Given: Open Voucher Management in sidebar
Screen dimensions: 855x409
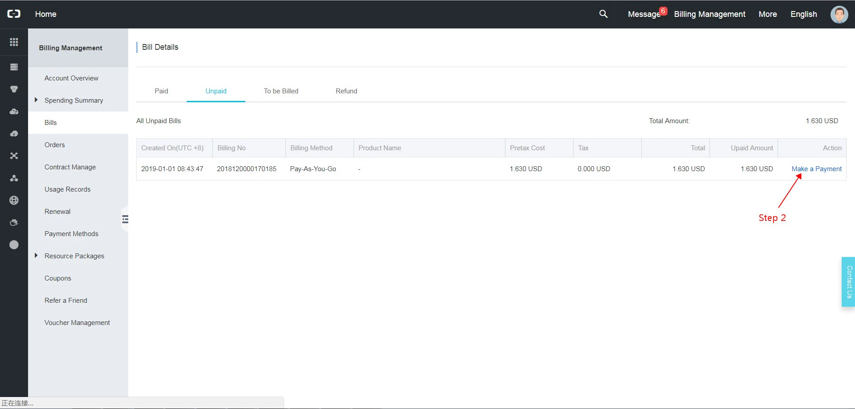Looking at the screenshot, I should [x=77, y=323].
